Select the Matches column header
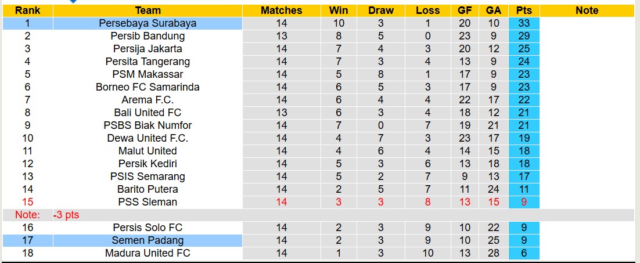The height and width of the screenshot is (263, 640). click(x=282, y=10)
